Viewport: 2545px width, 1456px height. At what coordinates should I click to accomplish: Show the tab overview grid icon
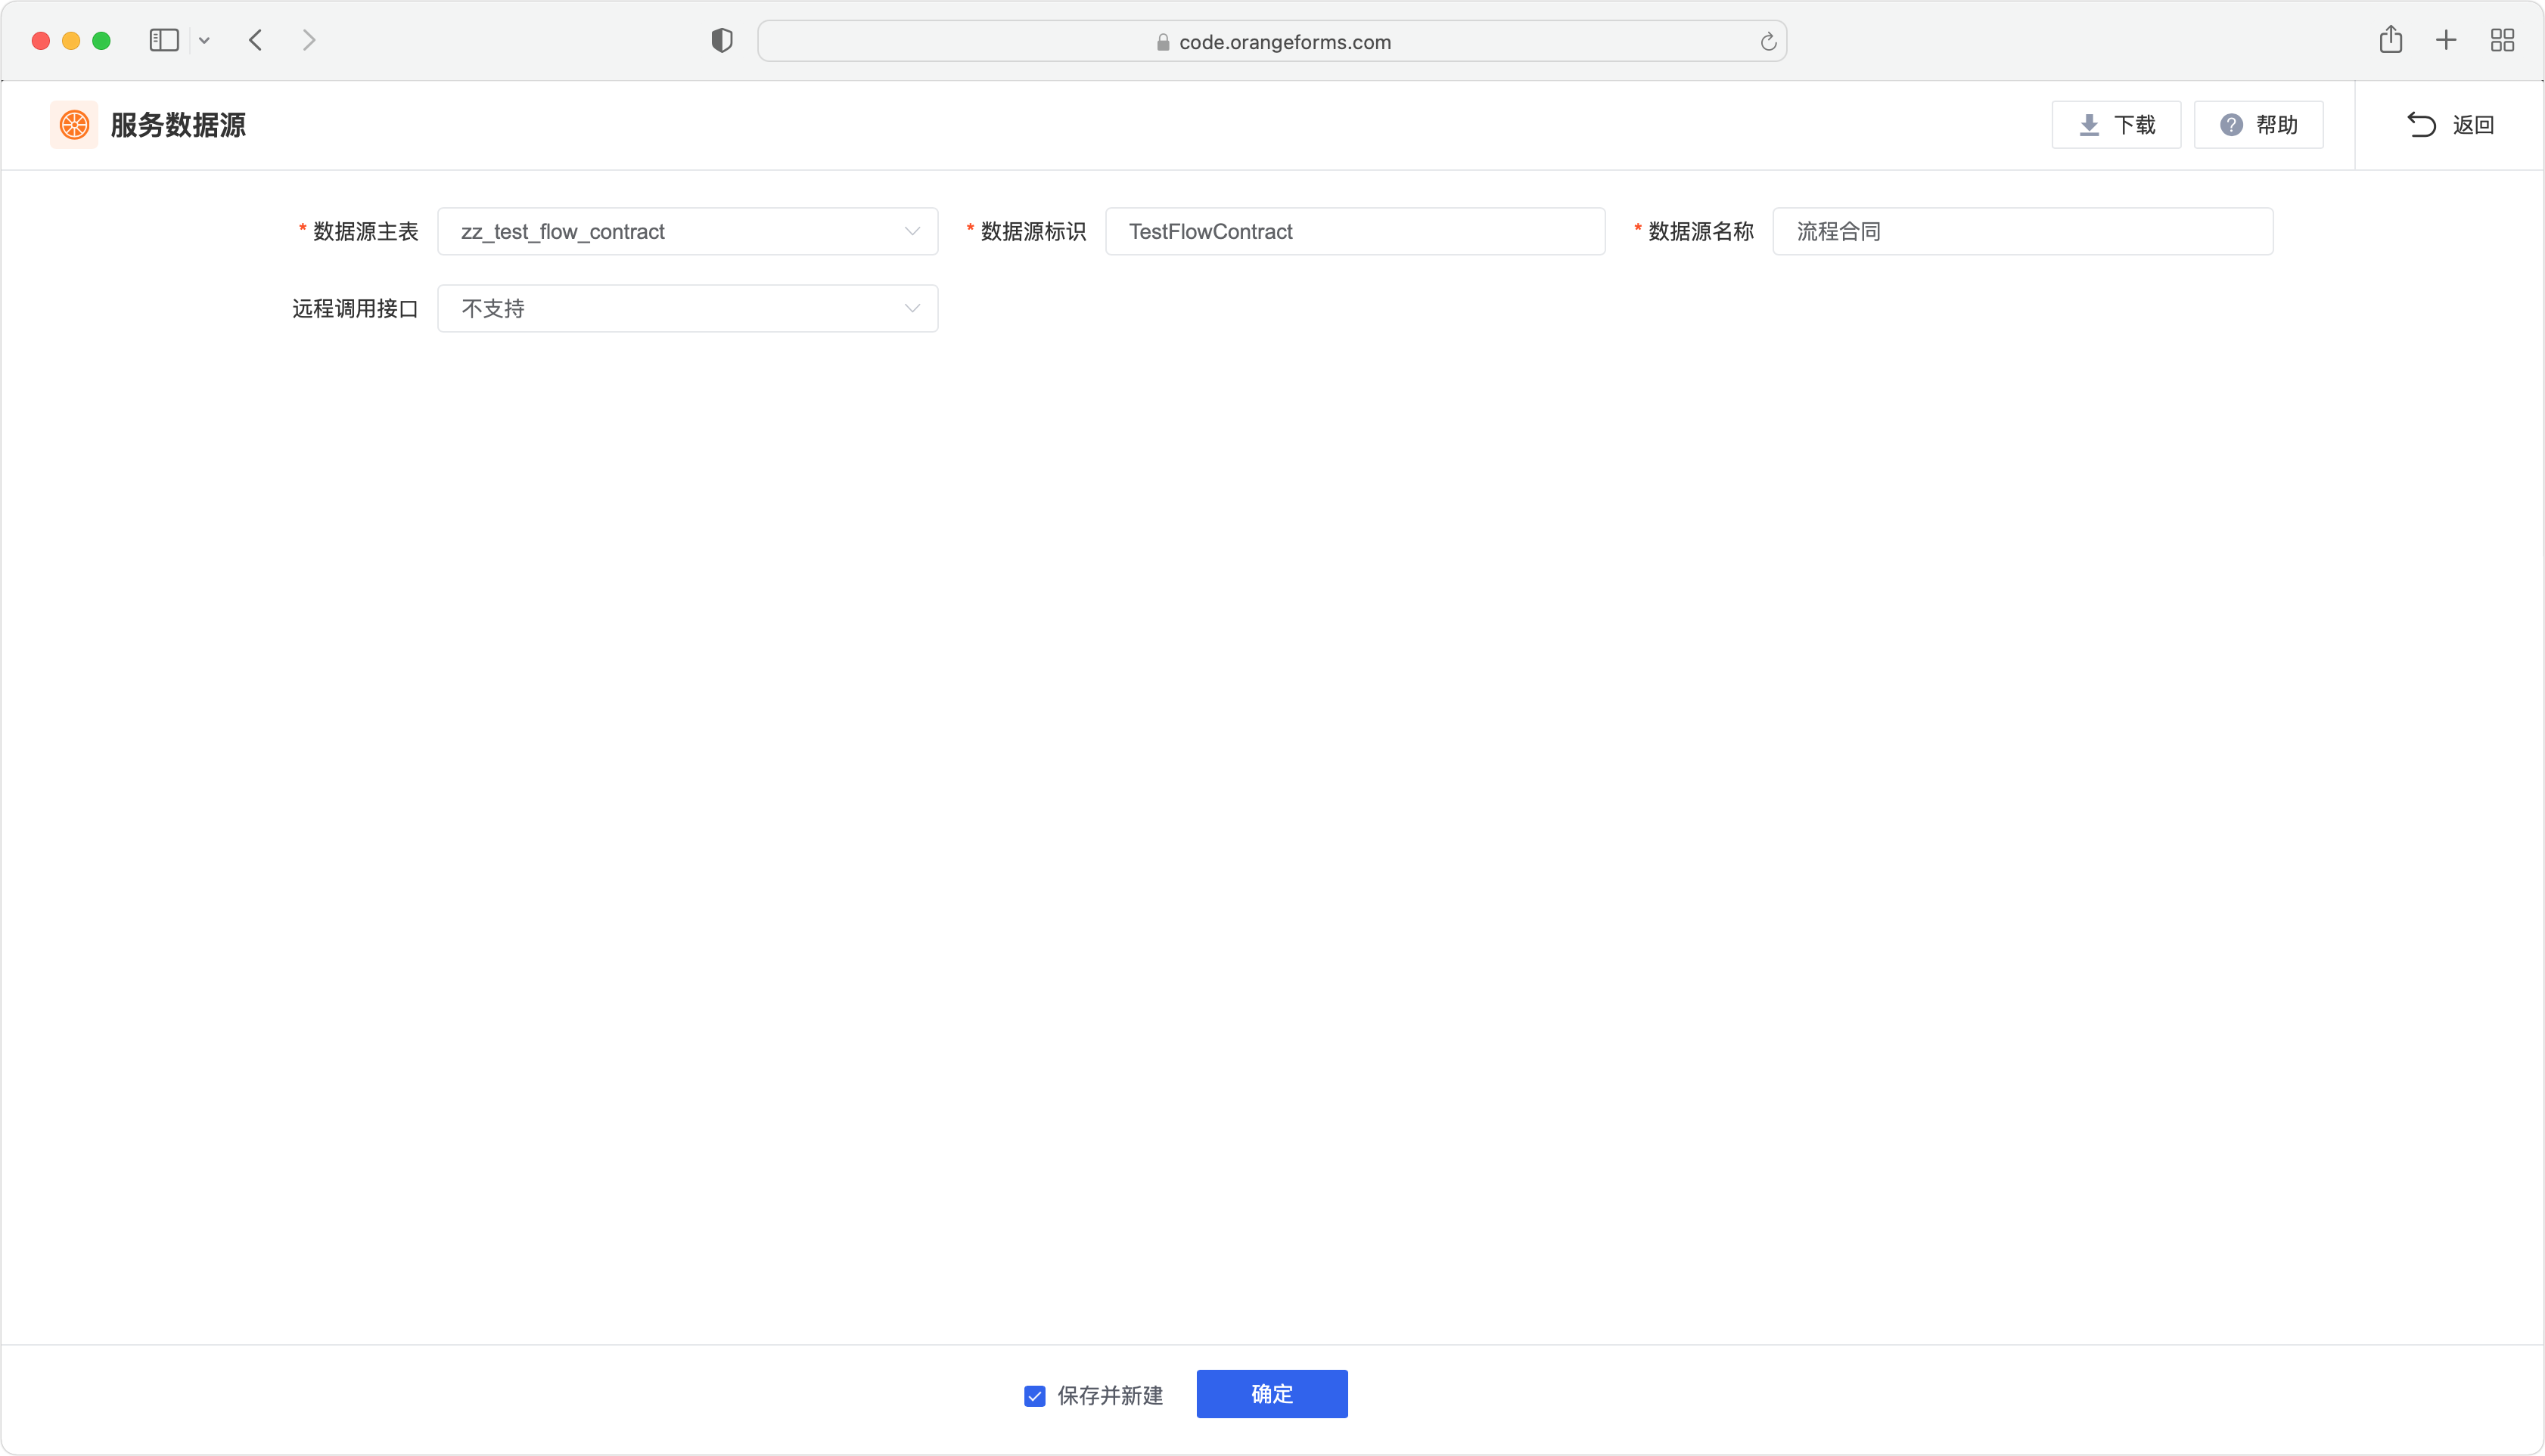coord(2502,41)
